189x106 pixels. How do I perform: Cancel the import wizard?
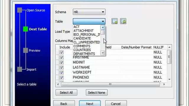point(116,103)
